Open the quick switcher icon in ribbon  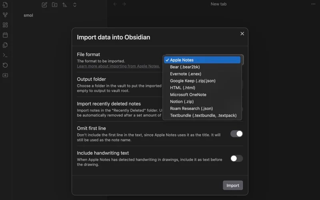(x=5, y=5)
